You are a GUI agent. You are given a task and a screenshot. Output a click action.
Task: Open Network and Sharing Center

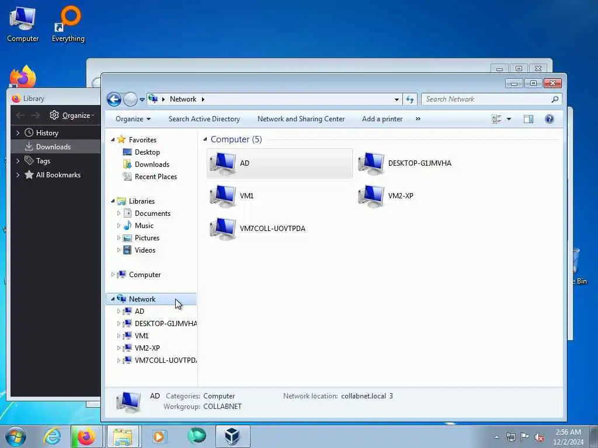pyautogui.click(x=301, y=119)
